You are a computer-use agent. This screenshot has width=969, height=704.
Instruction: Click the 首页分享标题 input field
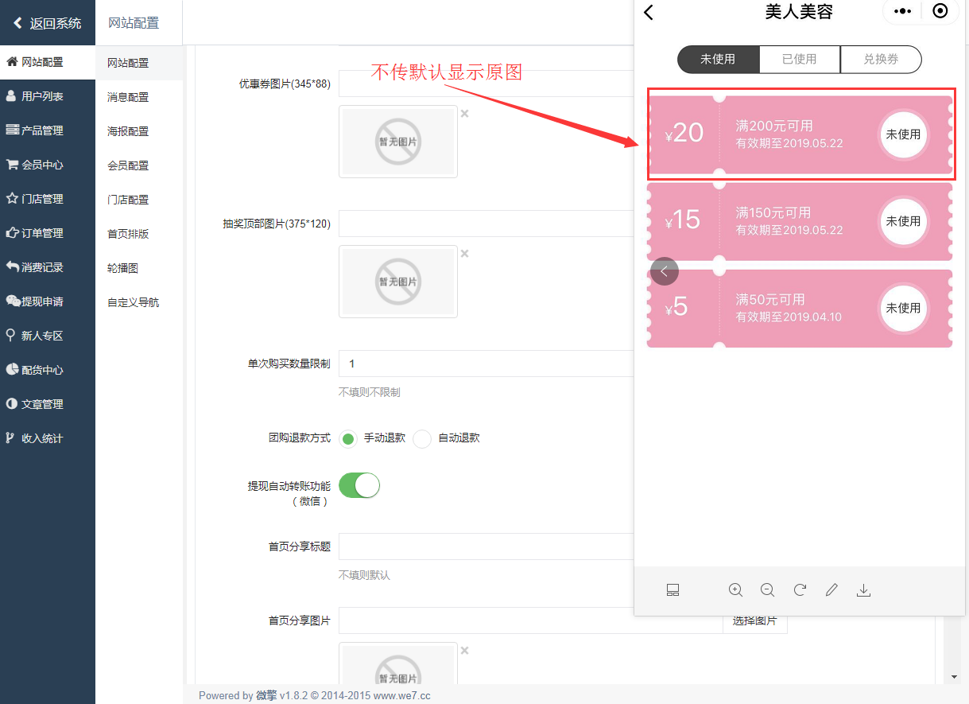486,546
